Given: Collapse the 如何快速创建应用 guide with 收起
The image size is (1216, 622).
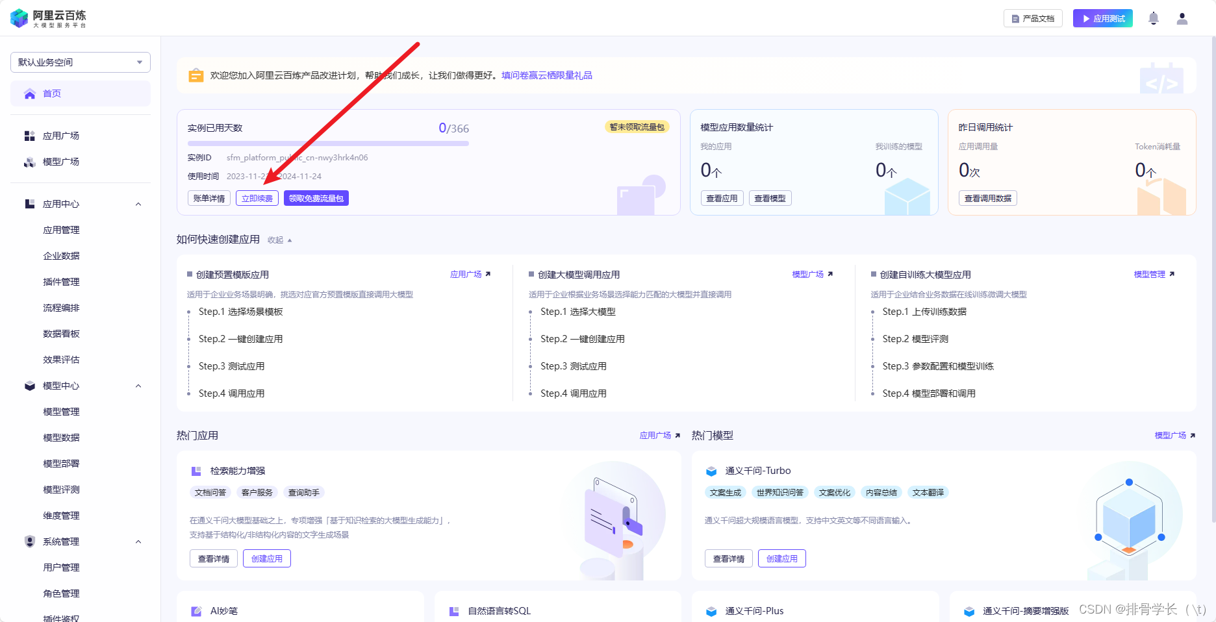Looking at the screenshot, I should click(280, 240).
